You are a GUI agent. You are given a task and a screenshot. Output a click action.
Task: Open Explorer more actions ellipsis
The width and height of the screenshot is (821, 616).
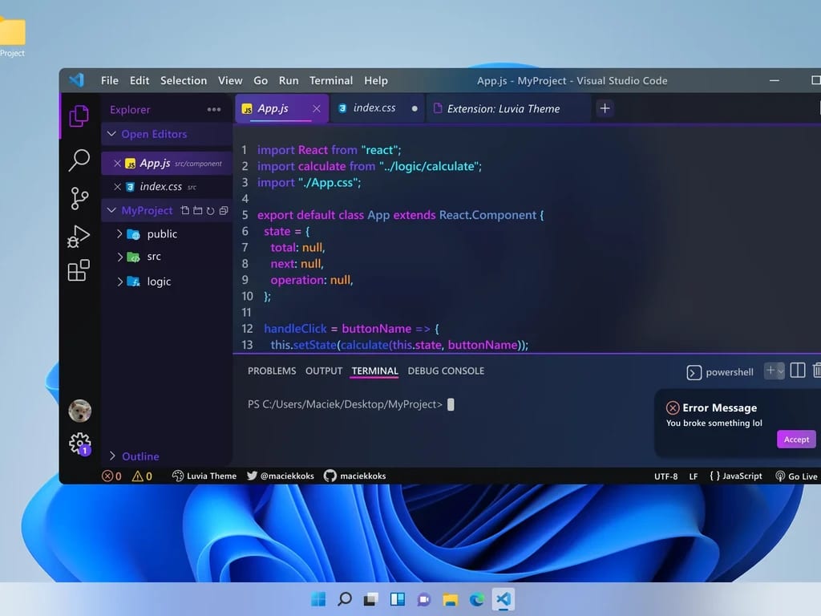(x=213, y=109)
